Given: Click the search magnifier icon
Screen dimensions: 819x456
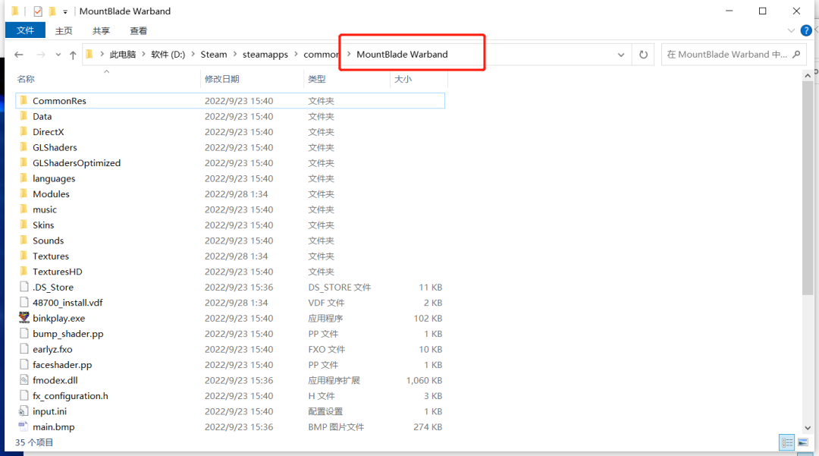Looking at the screenshot, I should pos(796,55).
